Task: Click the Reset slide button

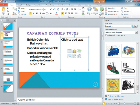Action: click(21, 11)
